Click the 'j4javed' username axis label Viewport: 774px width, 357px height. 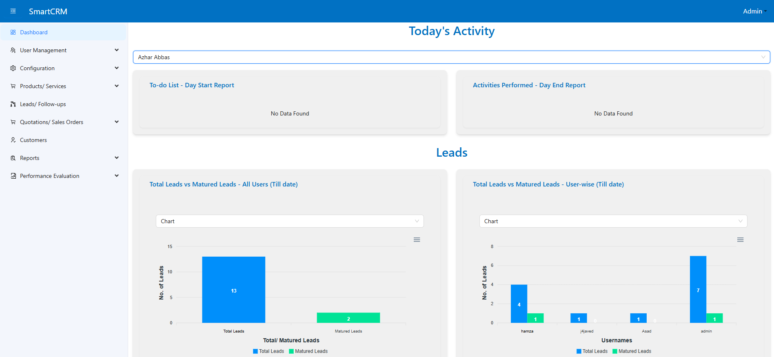(587, 331)
